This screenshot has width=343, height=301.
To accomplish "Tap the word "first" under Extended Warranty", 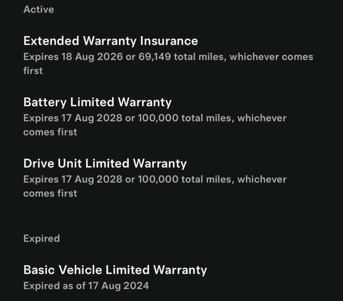I will (33, 71).
